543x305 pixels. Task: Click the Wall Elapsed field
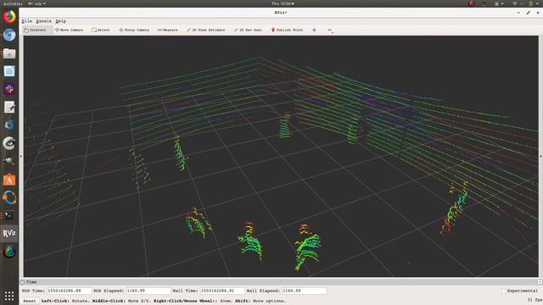point(304,291)
